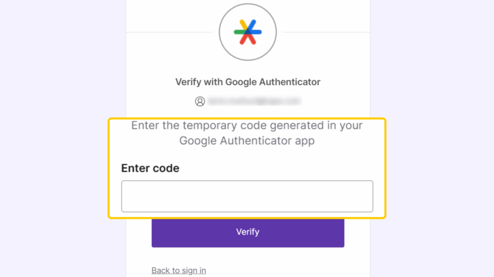Click the circle enclosing the Authenticator logo
This screenshot has height=277, width=494.
click(247, 31)
